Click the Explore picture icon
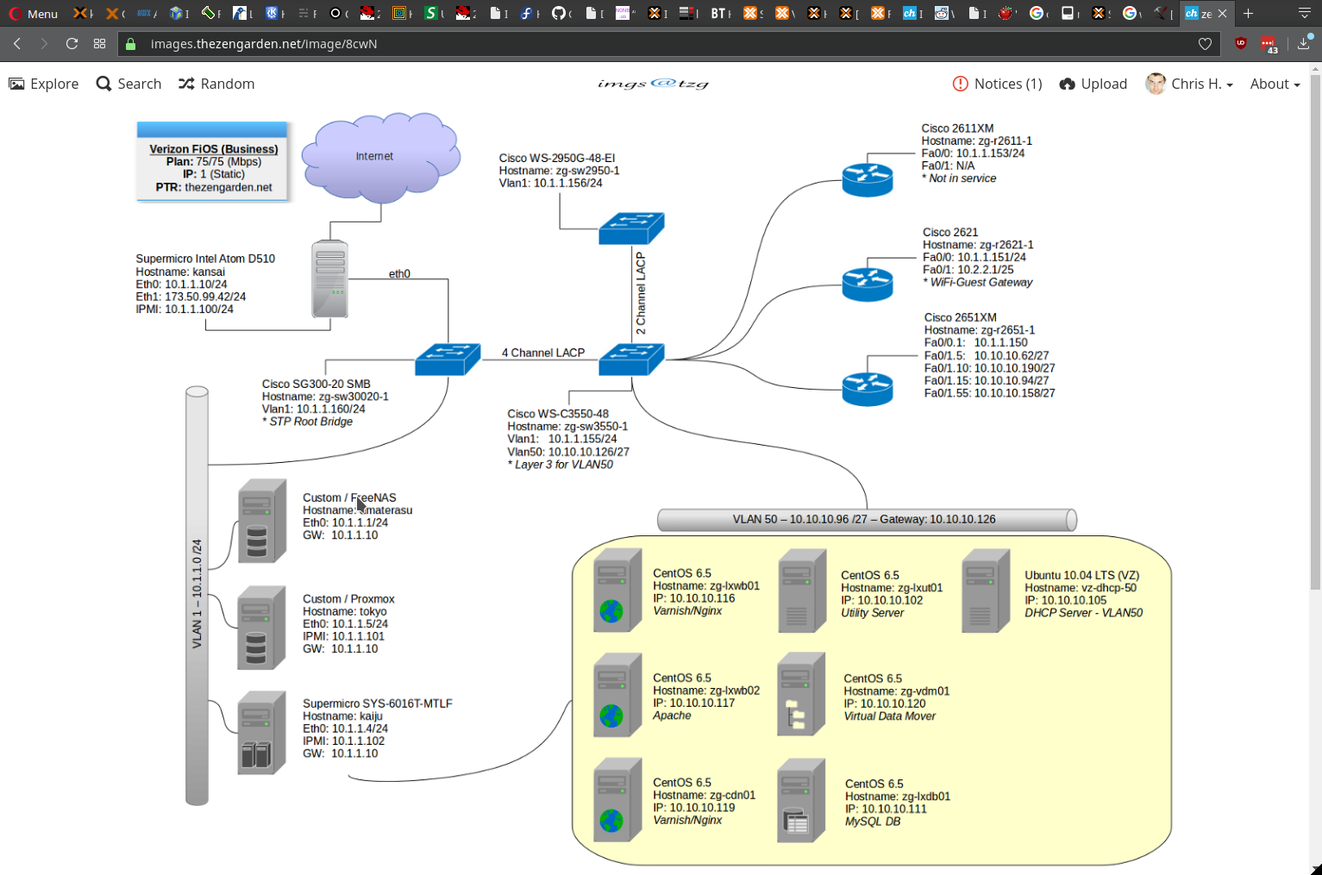 [16, 84]
